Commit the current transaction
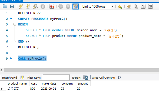This screenshot has width=159, height=100. click(61, 7)
